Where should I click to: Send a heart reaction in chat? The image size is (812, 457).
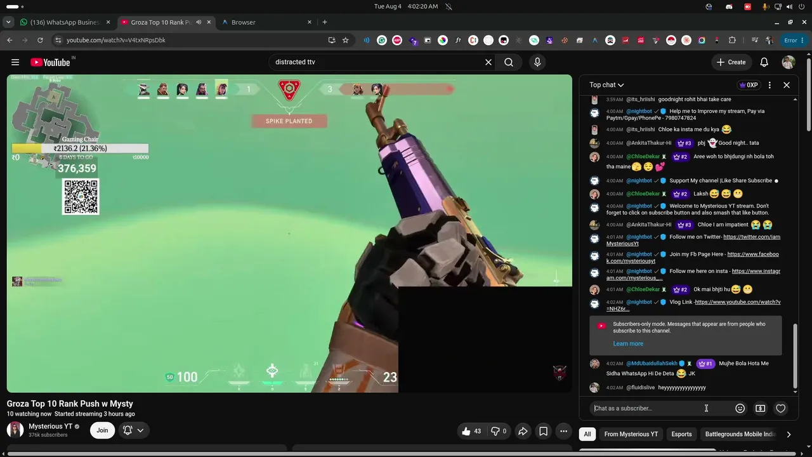tap(781, 408)
